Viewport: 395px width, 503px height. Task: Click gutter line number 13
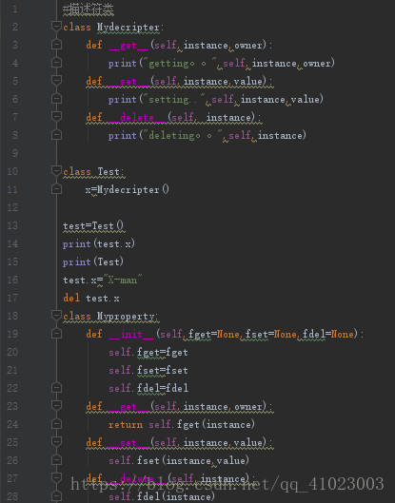[x=12, y=225]
